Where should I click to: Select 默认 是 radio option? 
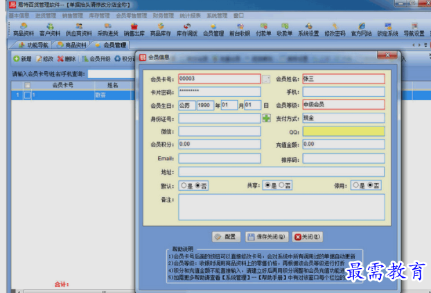(x=184, y=186)
